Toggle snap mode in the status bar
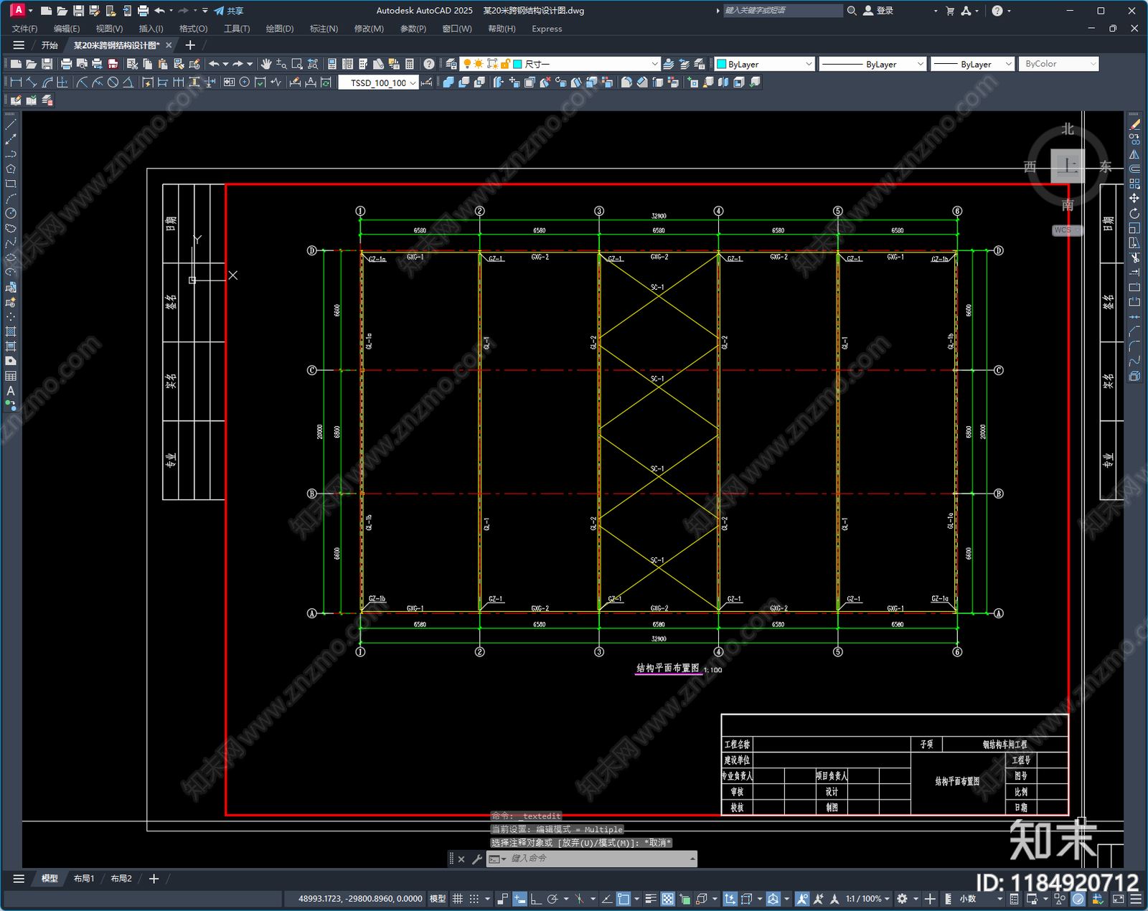1148x911 pixels. pyautogui.click(x=474, y=899)
